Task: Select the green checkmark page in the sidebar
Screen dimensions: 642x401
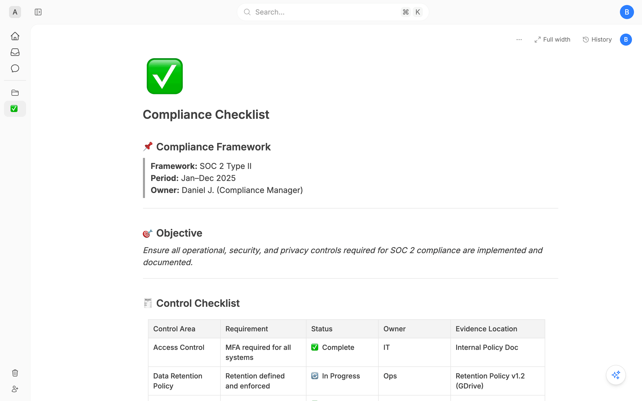Action: (x=15, y=109)
